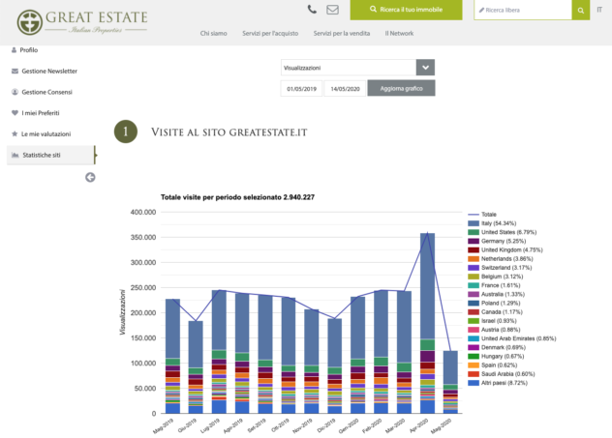Go to Profilo page
Image resolution: width=612 pixels, height=438 pixels.
(29, 50)
